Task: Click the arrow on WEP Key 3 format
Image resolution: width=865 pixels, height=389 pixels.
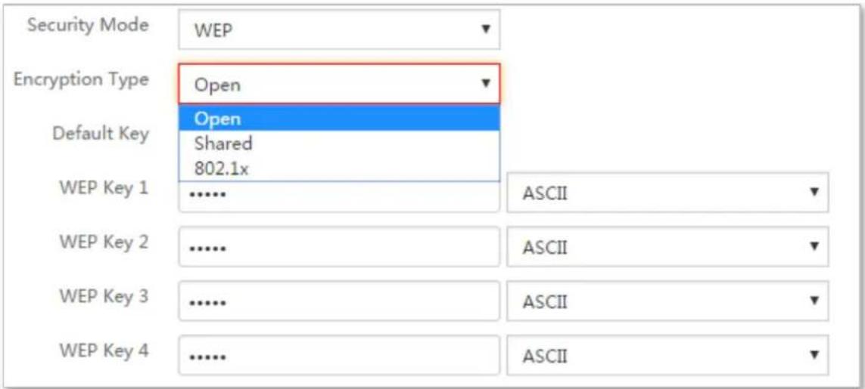Action: pos(813,301)
